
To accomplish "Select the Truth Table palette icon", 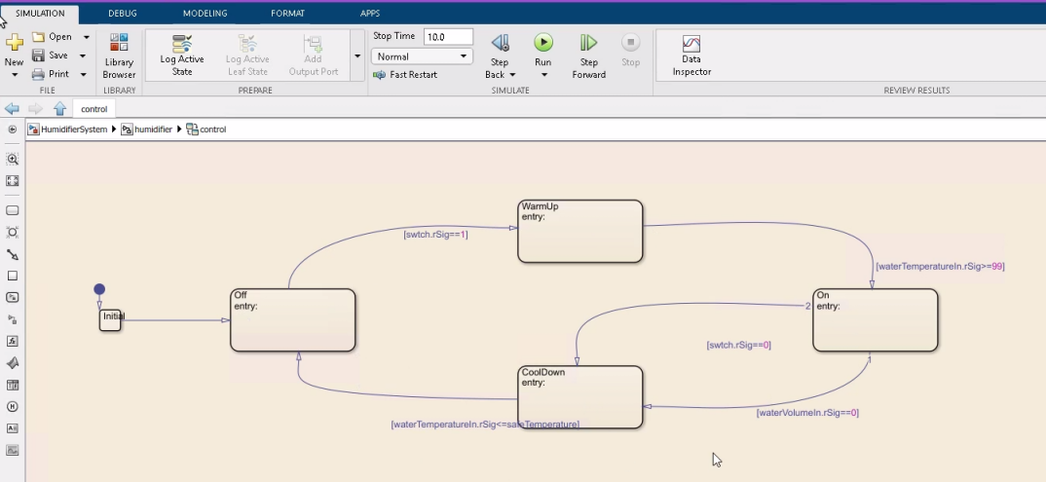I will point(13,385).
